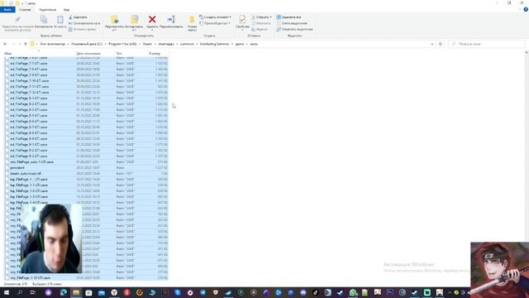Click Журнал (History) in the Open group

tap(260, 30)
